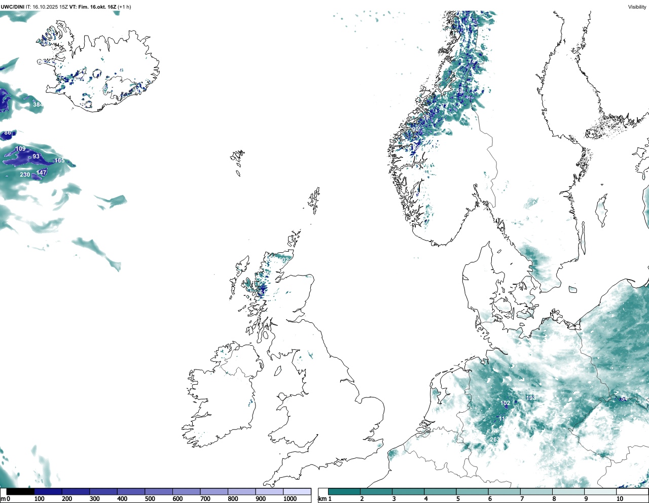Viewport: 649px width, 503px height.
Task: Click the '262' value over southern Germany
Action: 495,440
